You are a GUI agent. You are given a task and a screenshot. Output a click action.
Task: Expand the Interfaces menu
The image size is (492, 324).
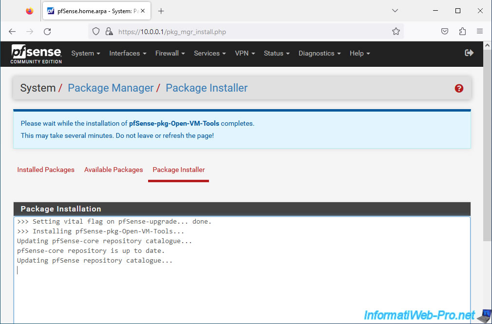click(x=128, y=54)
